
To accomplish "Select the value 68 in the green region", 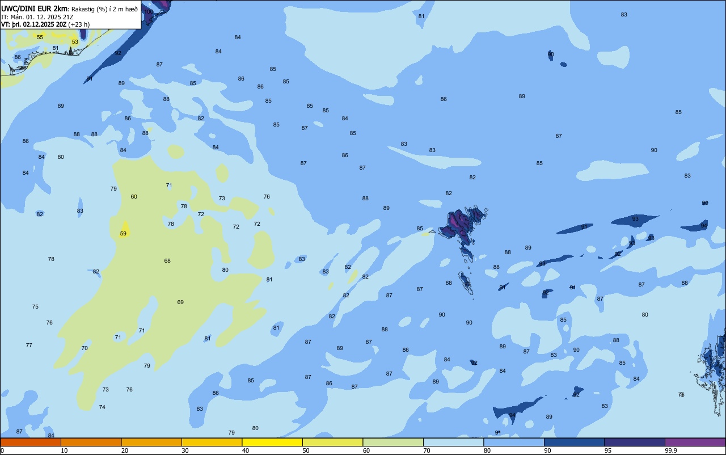I will point(167,261).
